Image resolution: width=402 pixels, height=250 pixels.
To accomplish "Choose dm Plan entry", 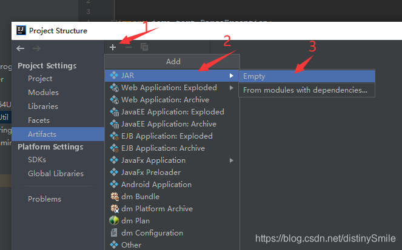I will (x=172, y=220).
